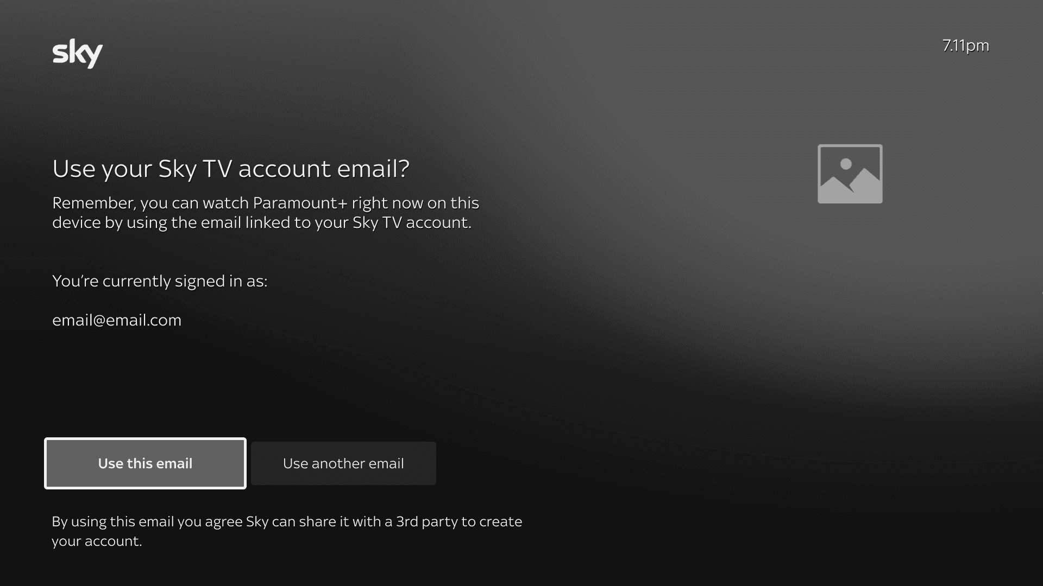The height and width of the screenshot is (586, 1043).
Task: Tap the placeholder picture thumbnail on the right
Action: pyautogui.click(x=850, y=174)
